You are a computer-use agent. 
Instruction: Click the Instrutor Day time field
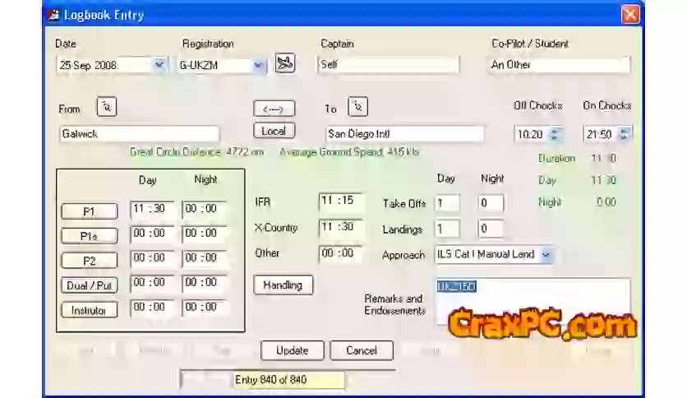[152, 308]
